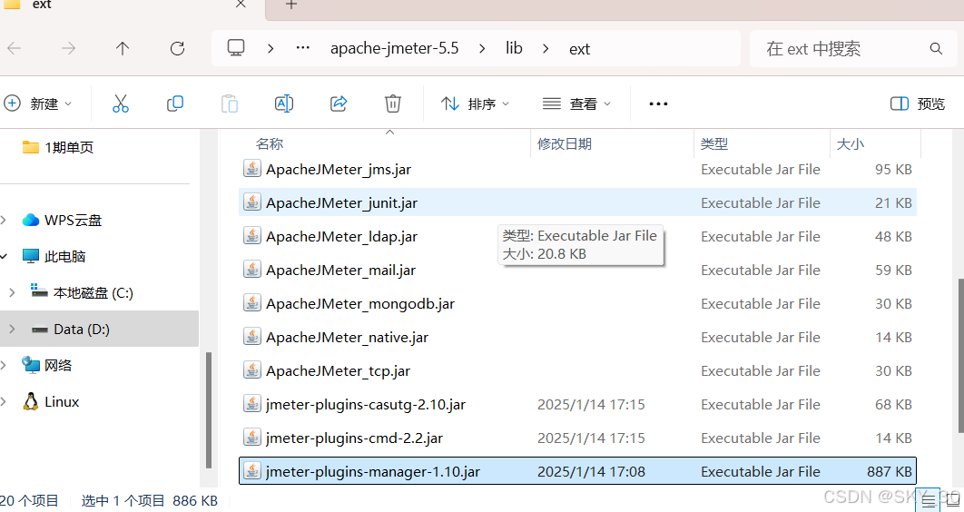964x512 pixels.
Task: Go back to the previous folder
Action: [x=15, y=48]
